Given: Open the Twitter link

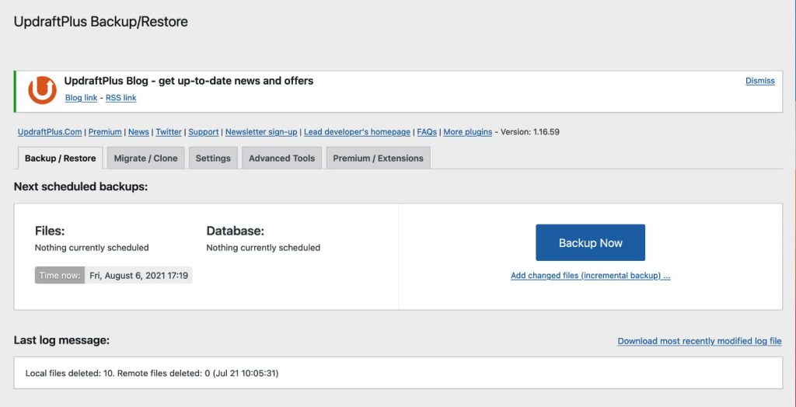Looking at the screenshot, I should [x=169, y=132].
